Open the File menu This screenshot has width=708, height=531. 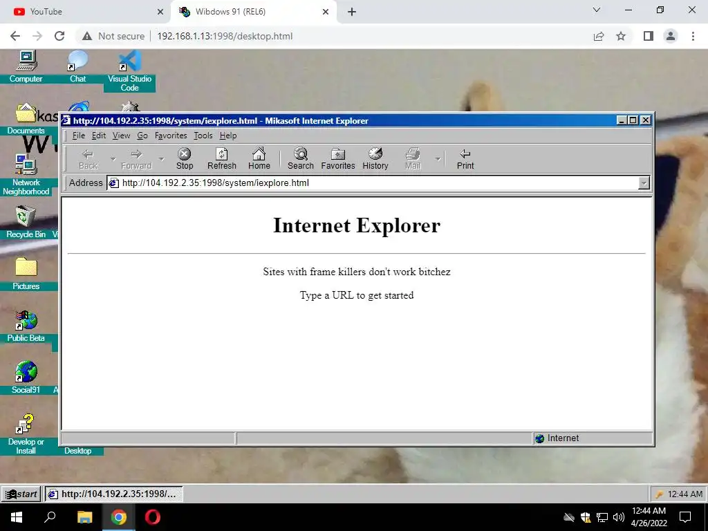pyautogui.click(x=79, y=136)
